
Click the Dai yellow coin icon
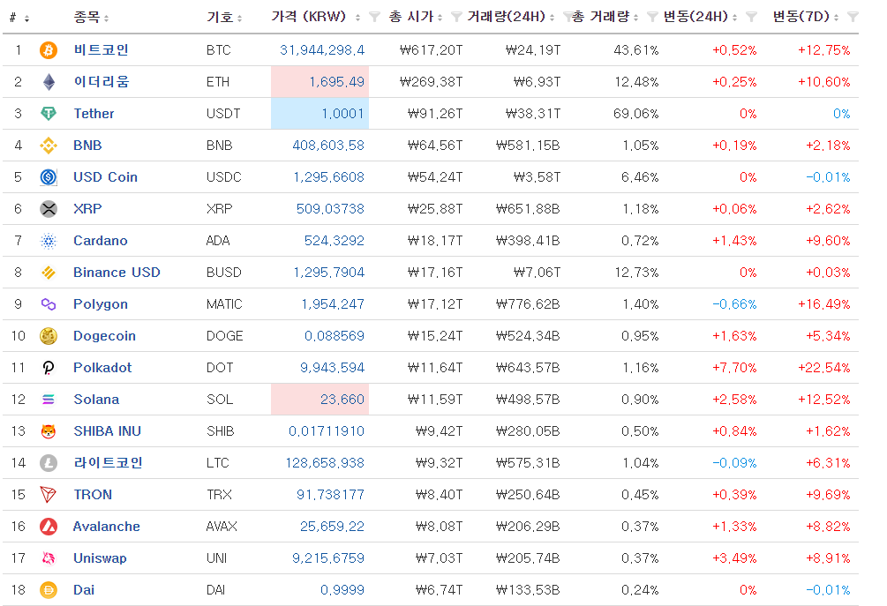[49, 589]
